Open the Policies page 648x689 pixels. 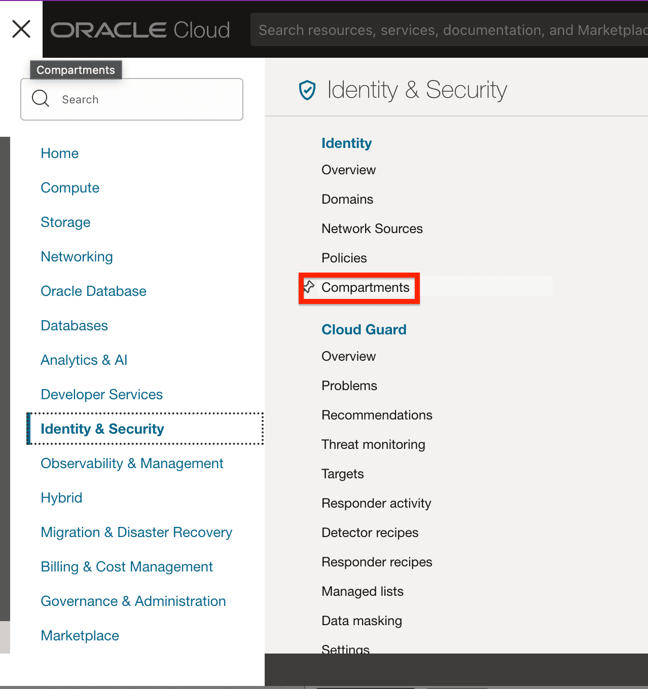pyautogui.click(x=344, y=258)
